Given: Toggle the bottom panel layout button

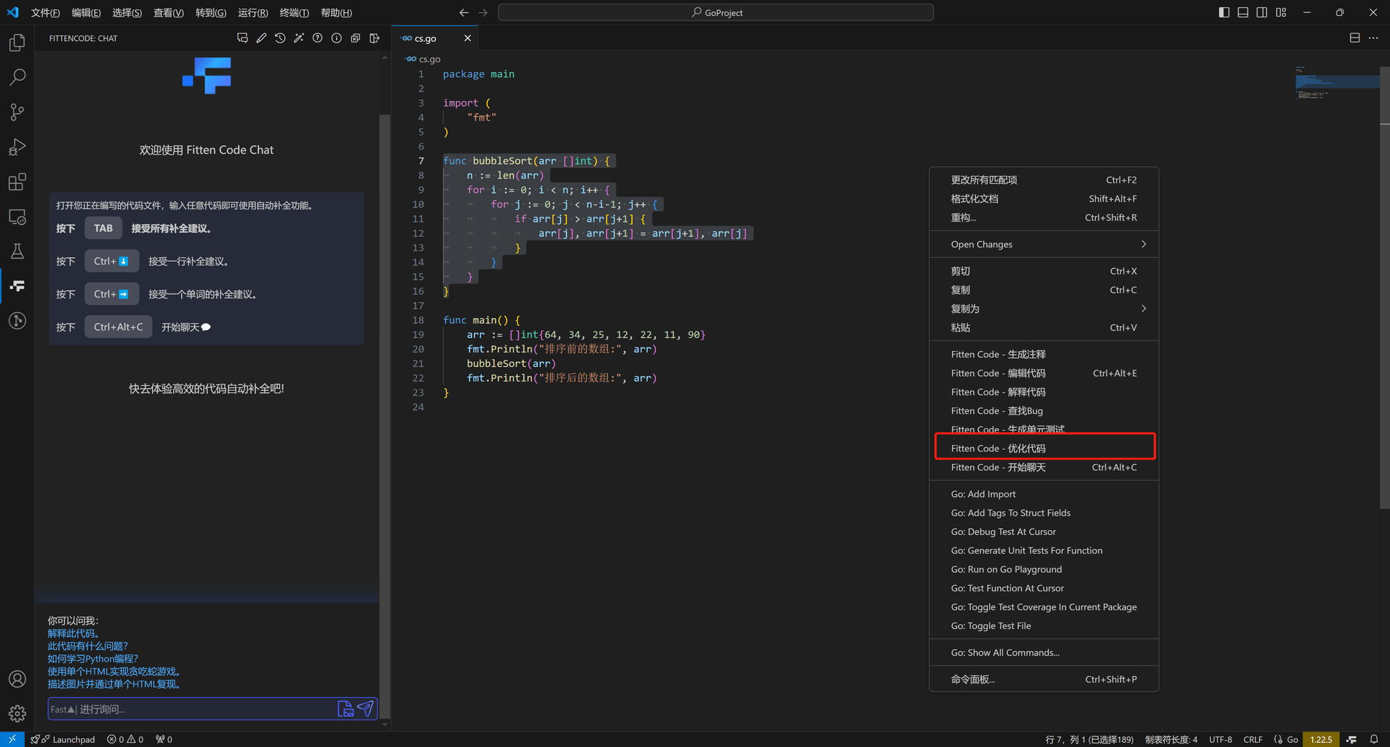Looking at the screenshot, I should tap(1243, 13).
